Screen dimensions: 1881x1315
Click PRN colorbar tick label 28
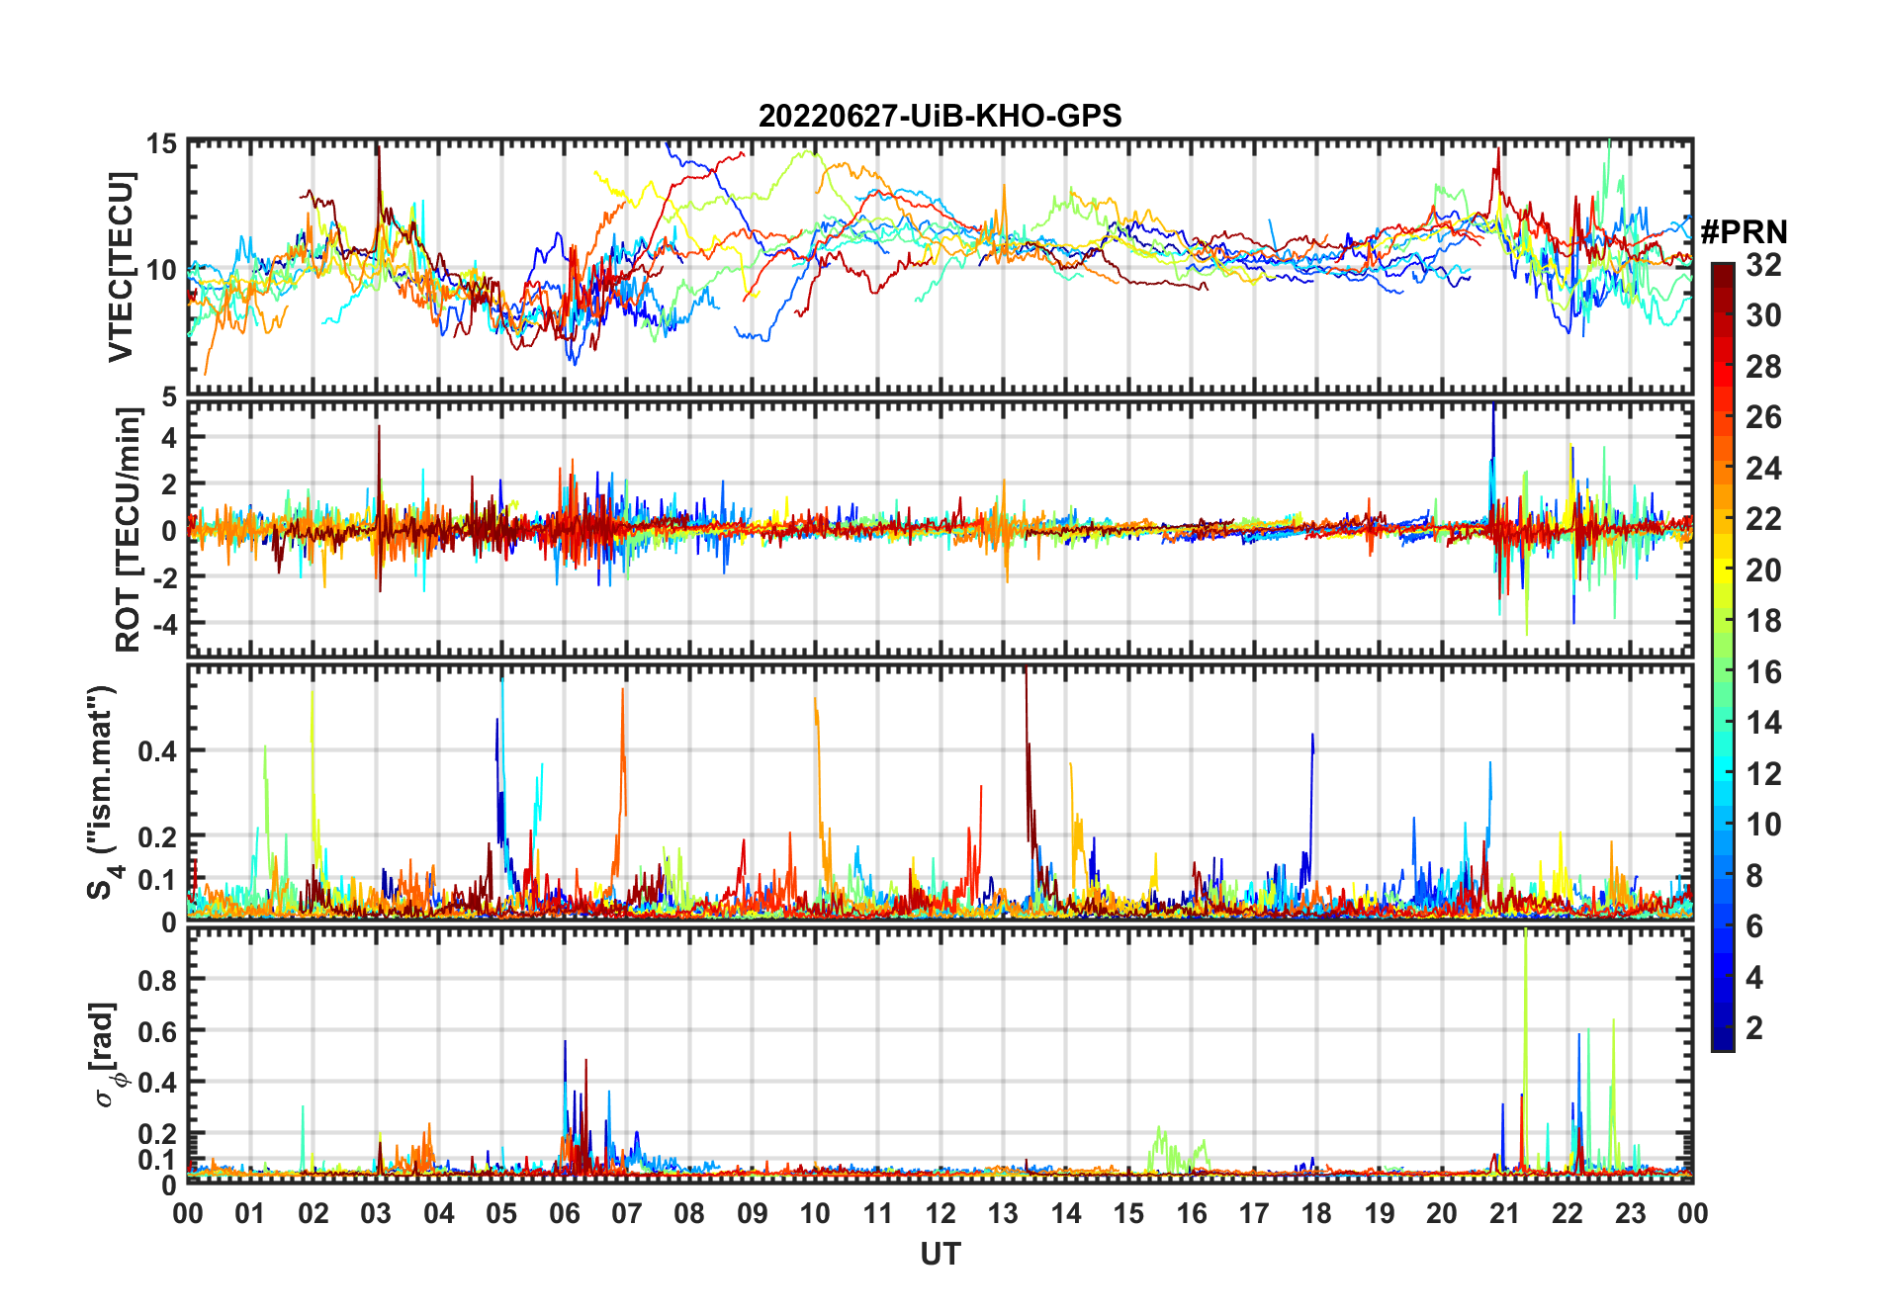[x=1763, y=367]
